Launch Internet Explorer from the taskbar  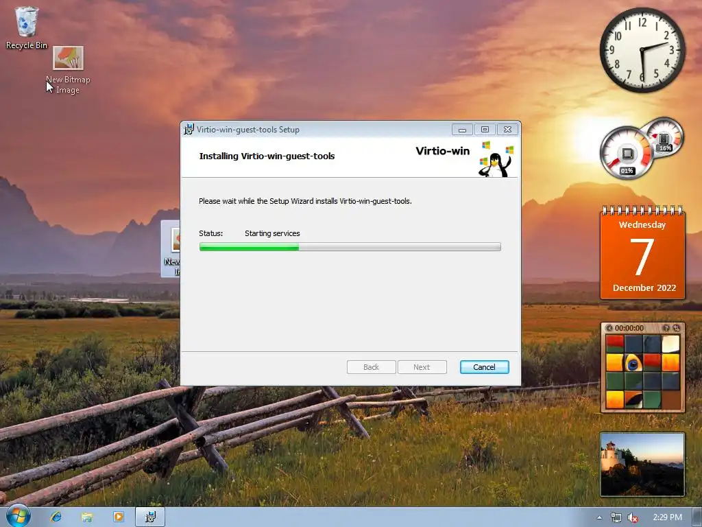pos(56,517)
